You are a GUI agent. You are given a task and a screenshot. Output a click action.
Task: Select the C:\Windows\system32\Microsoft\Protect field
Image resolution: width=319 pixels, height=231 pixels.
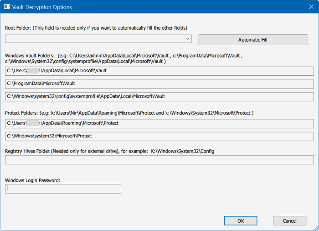159,136
